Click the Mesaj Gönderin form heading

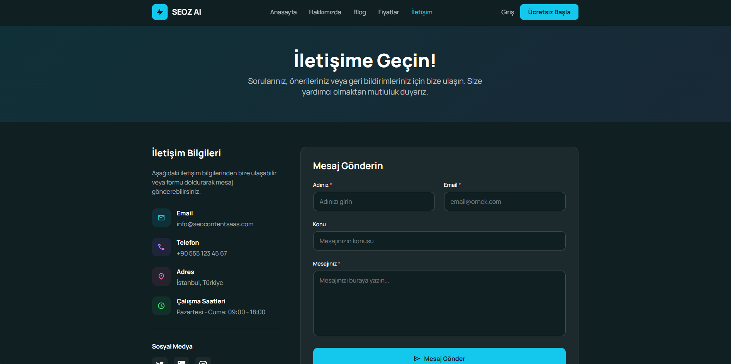[348, 166]
